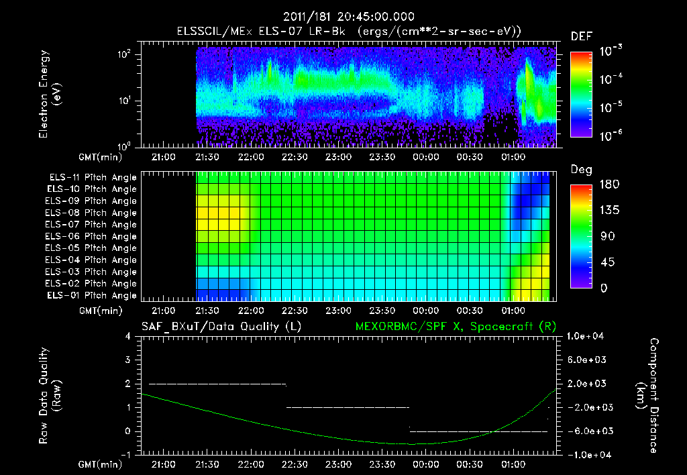Click the DEF rainbow color bar
687x475 pixels.
(x=581, y=95)
